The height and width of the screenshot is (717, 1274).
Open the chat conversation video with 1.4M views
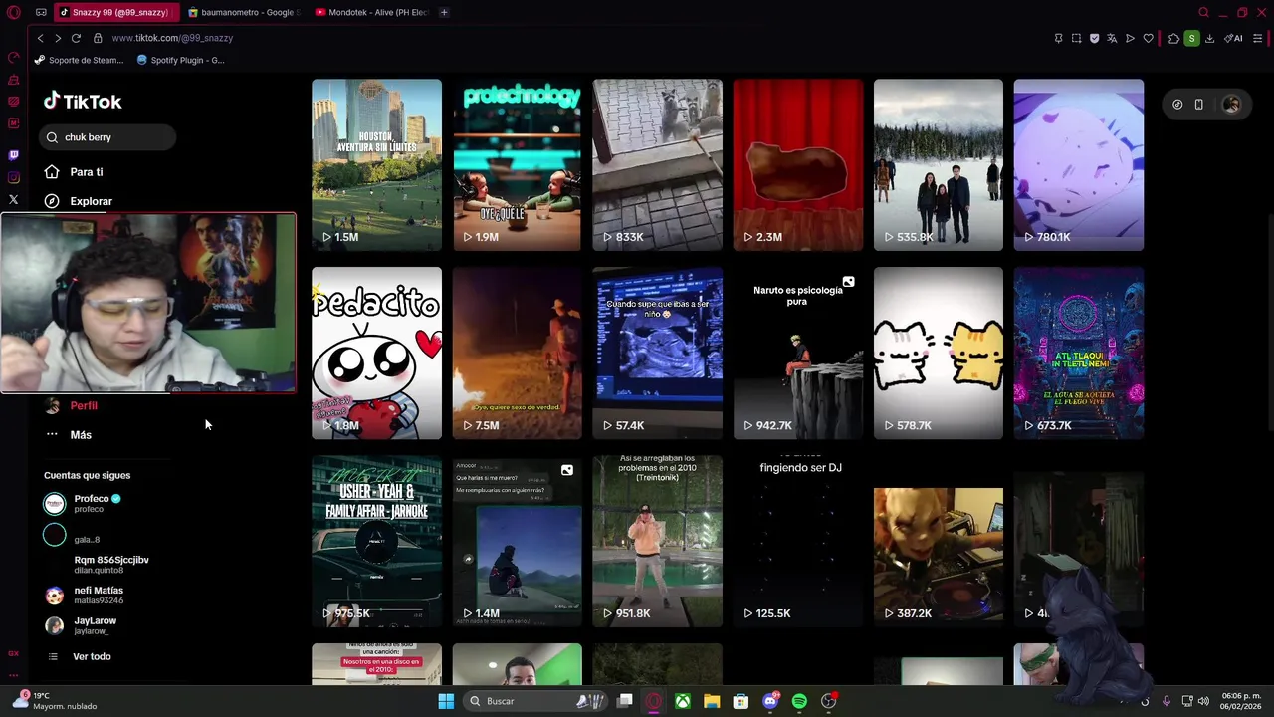[517, 541]
